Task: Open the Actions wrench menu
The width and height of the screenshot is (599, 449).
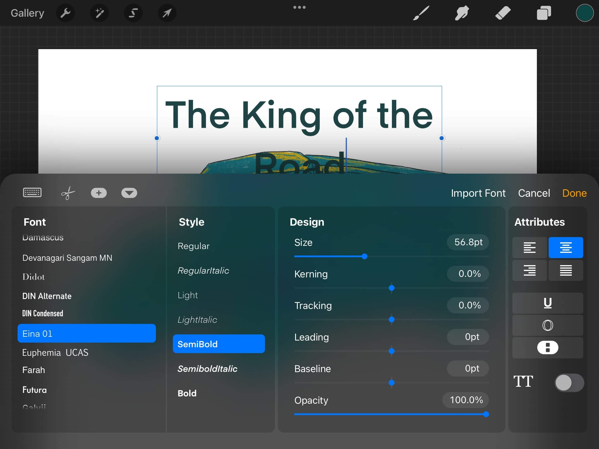Action: [x=65, y=13]
